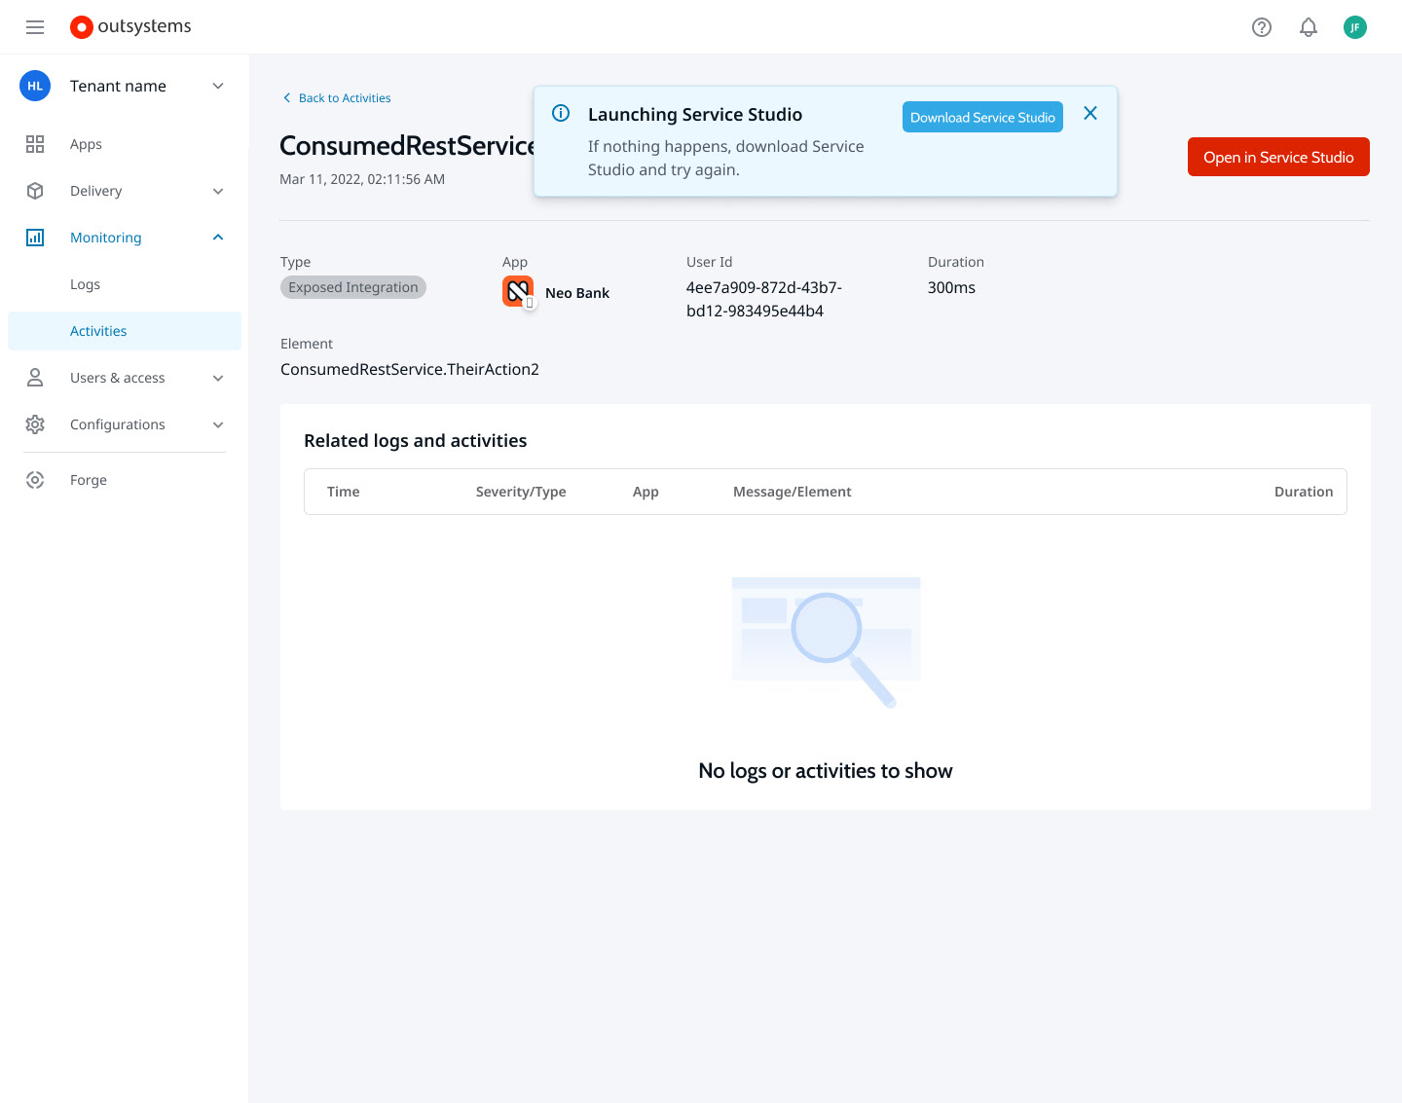Click the Severity/Type column header
This screenshot has height=1103, width=1402.
coord(521,492)
